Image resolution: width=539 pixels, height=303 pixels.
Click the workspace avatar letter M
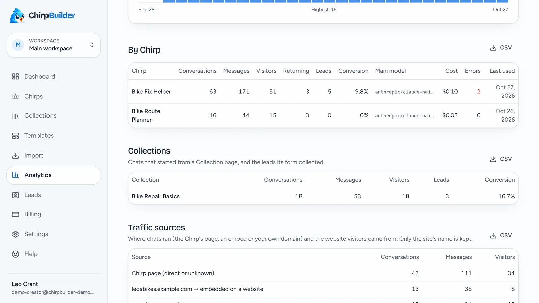click(x=18, y=45)
